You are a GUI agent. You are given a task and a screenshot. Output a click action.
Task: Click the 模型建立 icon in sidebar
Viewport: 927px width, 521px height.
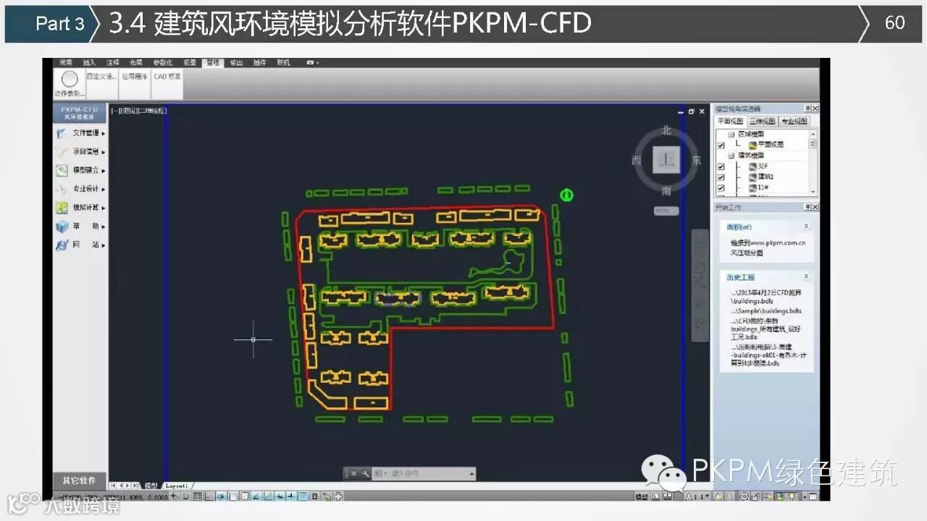point(62,171)
